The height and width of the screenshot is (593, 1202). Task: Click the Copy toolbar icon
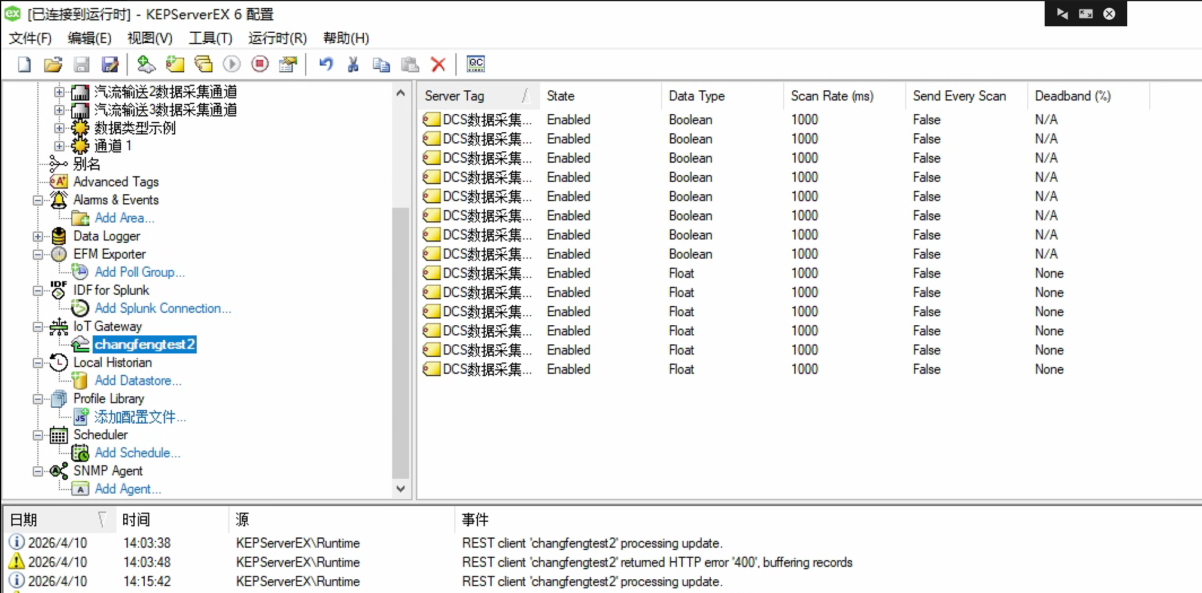381,64
